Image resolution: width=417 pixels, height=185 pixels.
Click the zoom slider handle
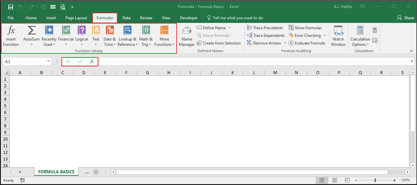pos(375,180)
